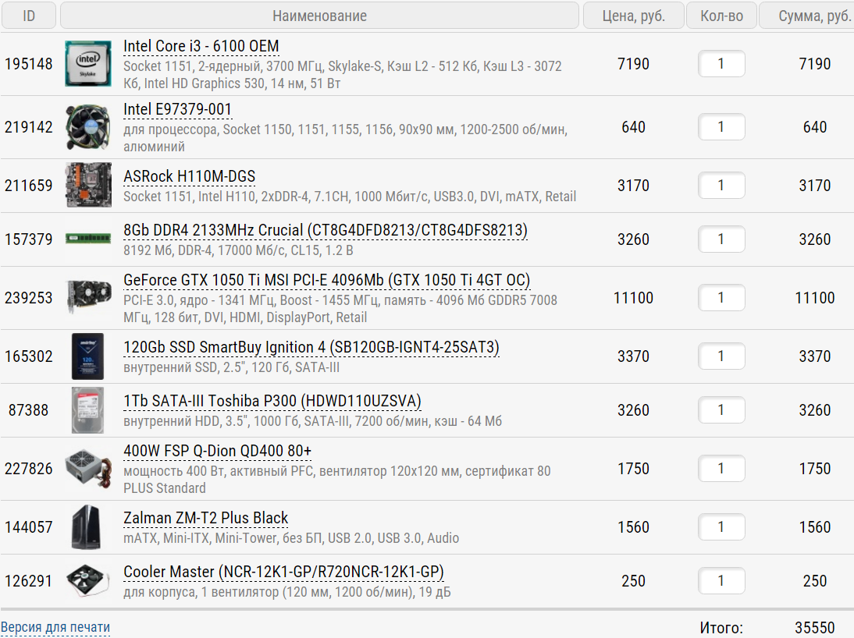Select product ID 219142

tap(29, 127)
